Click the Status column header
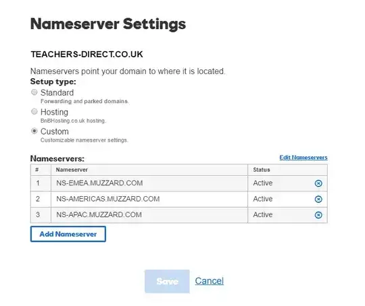 click(287, 170)
